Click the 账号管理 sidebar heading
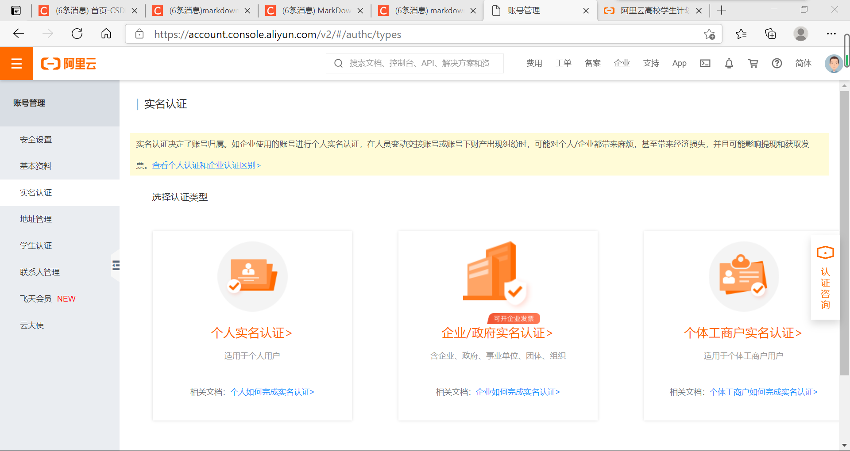The width and height of the screenshot is (850, 451). tap(29, 103)
